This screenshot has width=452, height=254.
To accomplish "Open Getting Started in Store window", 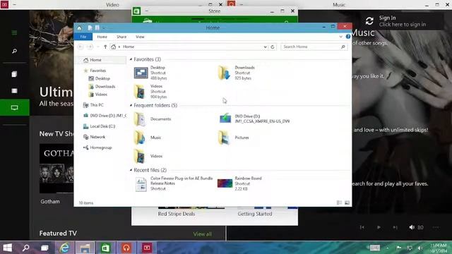I will [255, 214].
